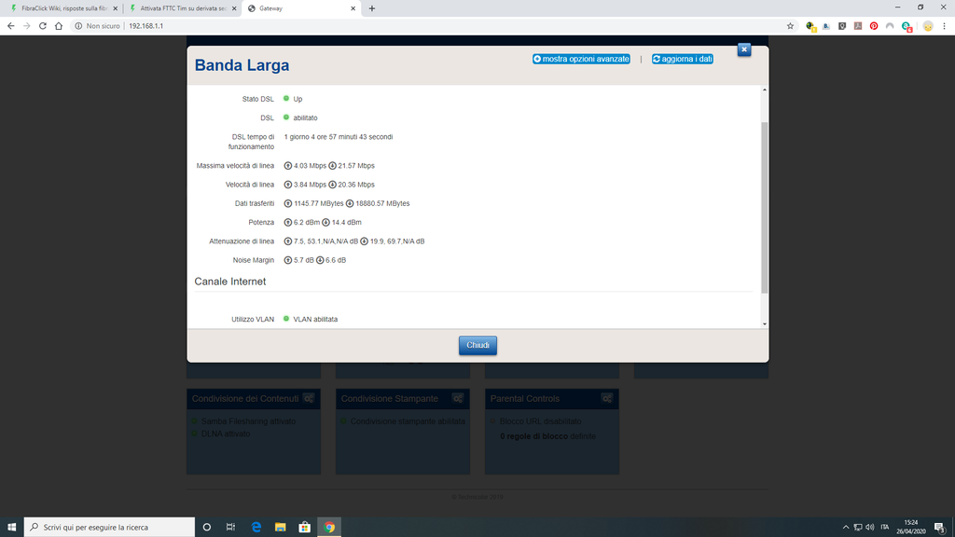Click the 'VLAN abilitata' status text

point(315,319)
